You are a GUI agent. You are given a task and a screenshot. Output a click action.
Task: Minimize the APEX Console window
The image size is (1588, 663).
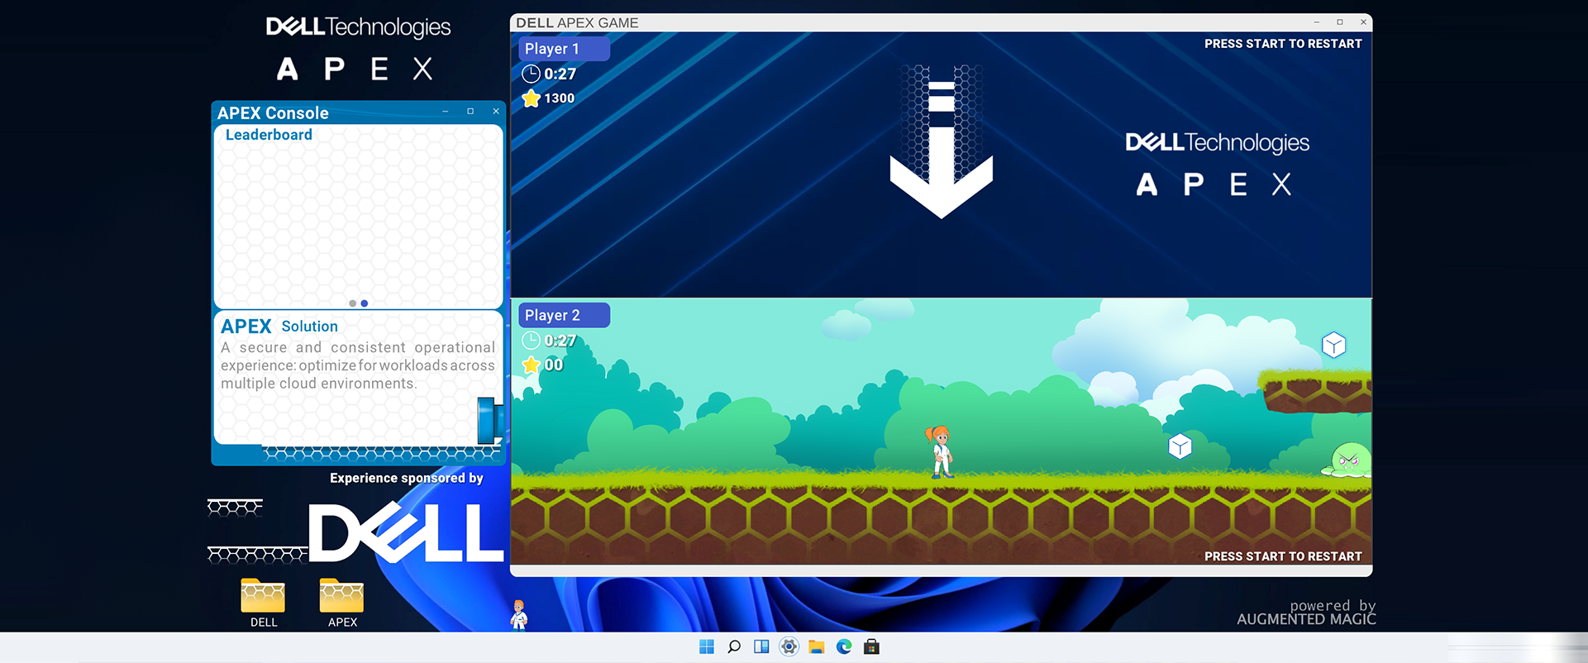click(445, 111)
